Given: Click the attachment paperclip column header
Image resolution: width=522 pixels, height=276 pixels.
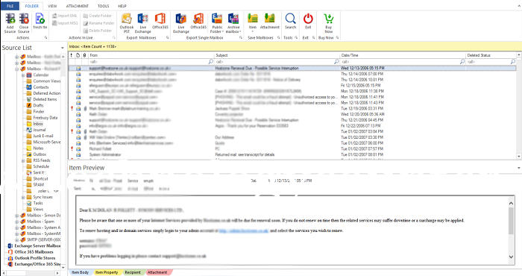Looking at the screenshot, I should coord(84,55).
